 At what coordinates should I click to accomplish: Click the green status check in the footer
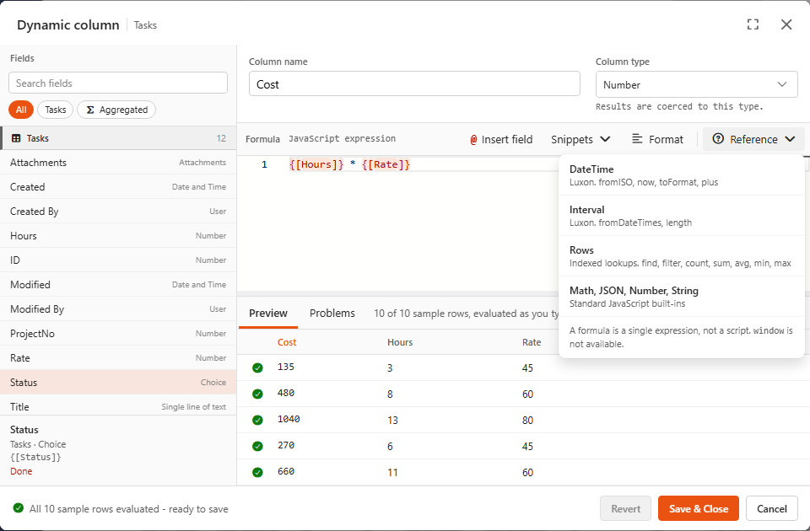click(18, 508)
